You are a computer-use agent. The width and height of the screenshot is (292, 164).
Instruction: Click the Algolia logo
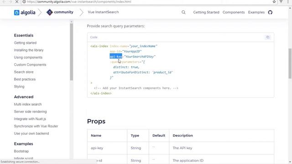coord(25,12)
